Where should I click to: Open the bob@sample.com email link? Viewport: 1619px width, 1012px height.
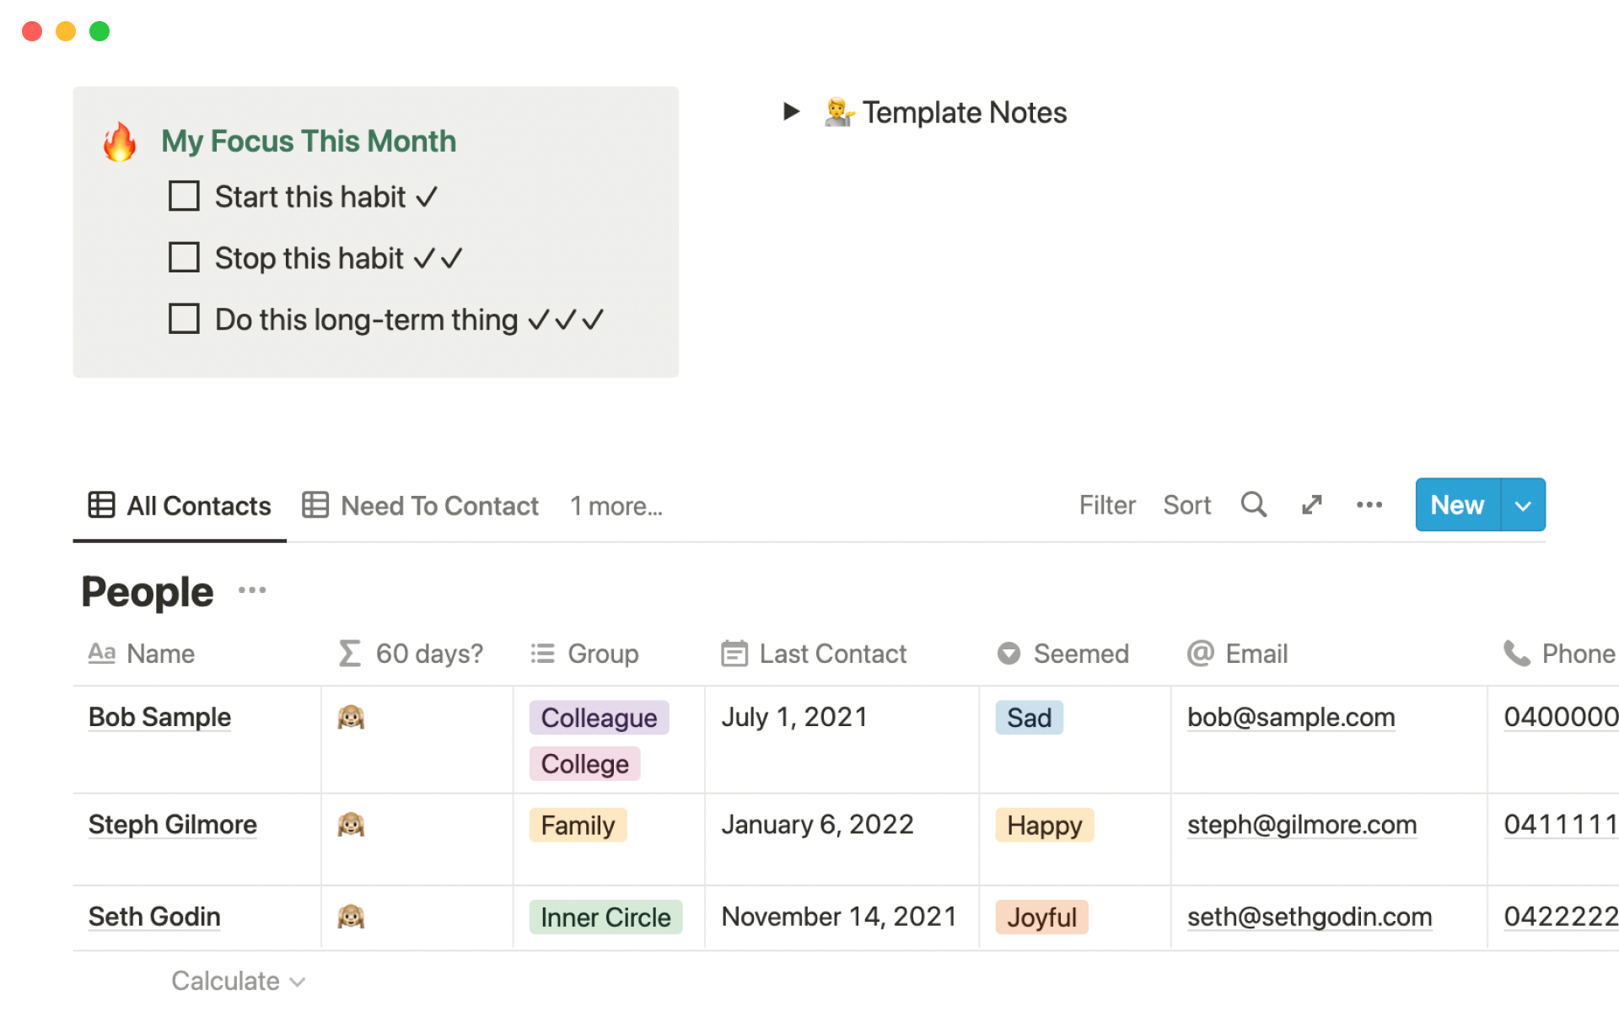[x=1290, y=717]
